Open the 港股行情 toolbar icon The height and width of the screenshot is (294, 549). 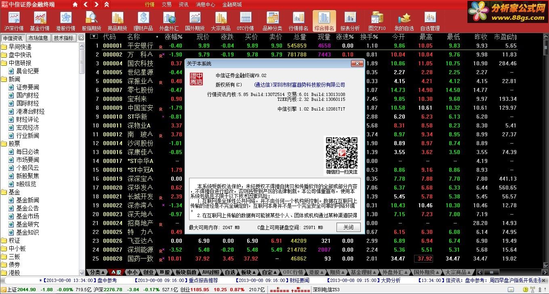pyautogui.click(x=65, y=21)
